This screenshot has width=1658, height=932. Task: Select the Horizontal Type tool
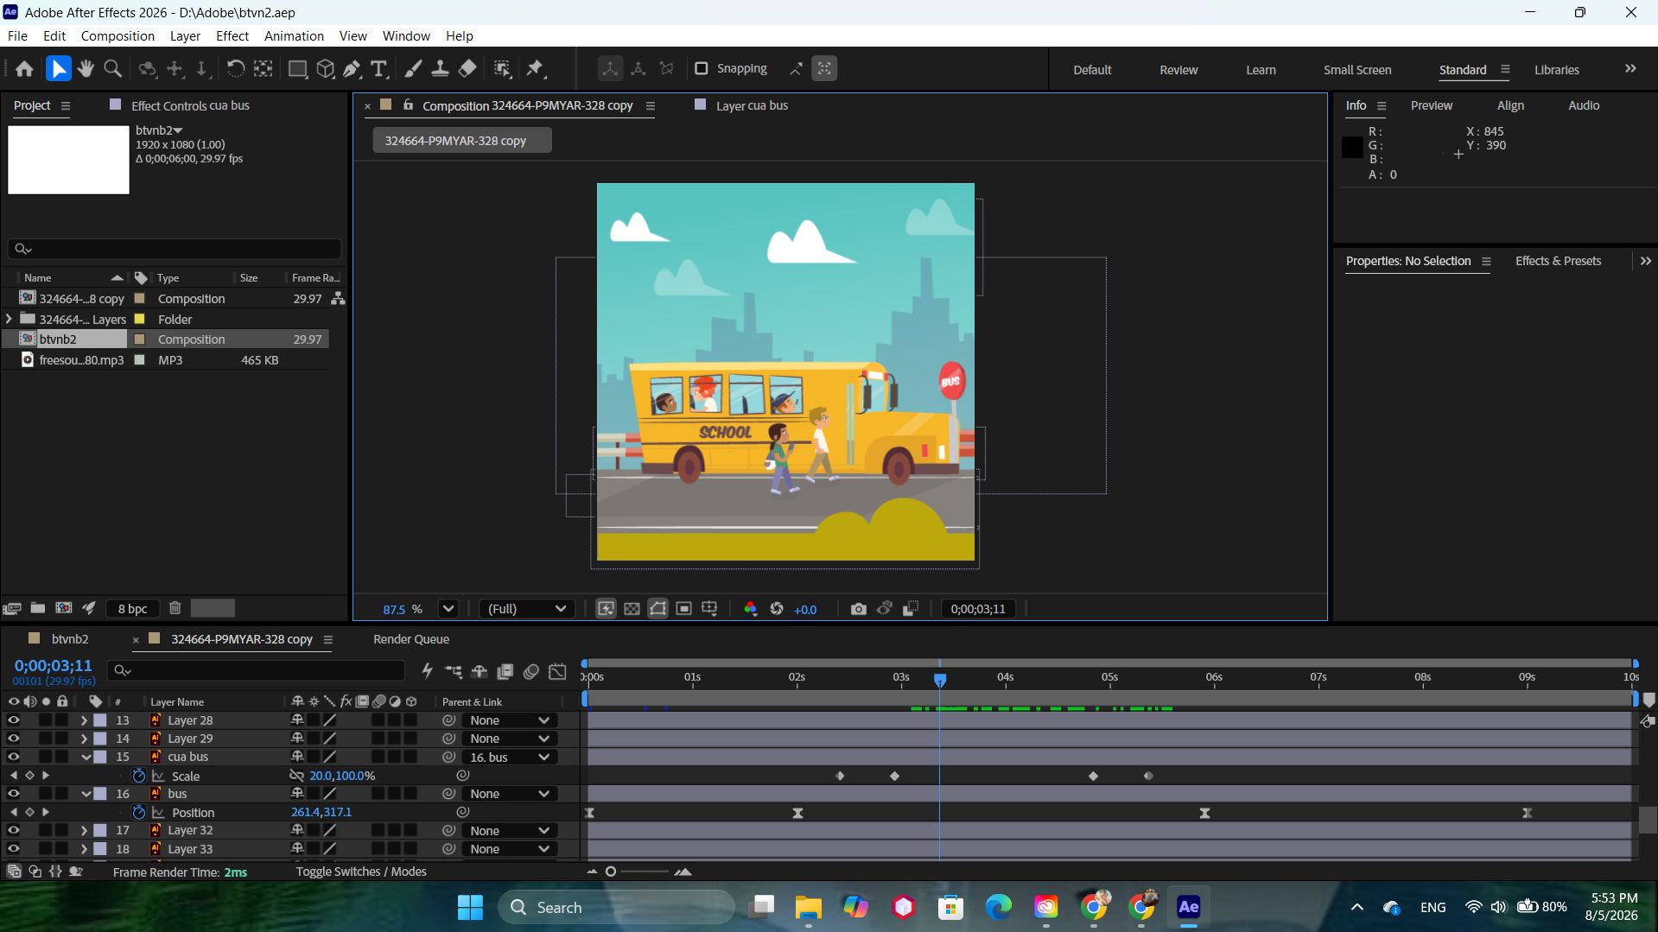(x=378, y=69)
